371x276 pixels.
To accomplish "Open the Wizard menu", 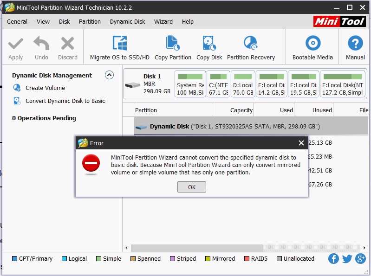I will pyautogui.click(x=163, y=21).
